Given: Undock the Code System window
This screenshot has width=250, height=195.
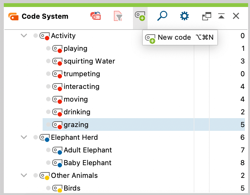Looking at the screenshot, I should [x=207, y=16].
